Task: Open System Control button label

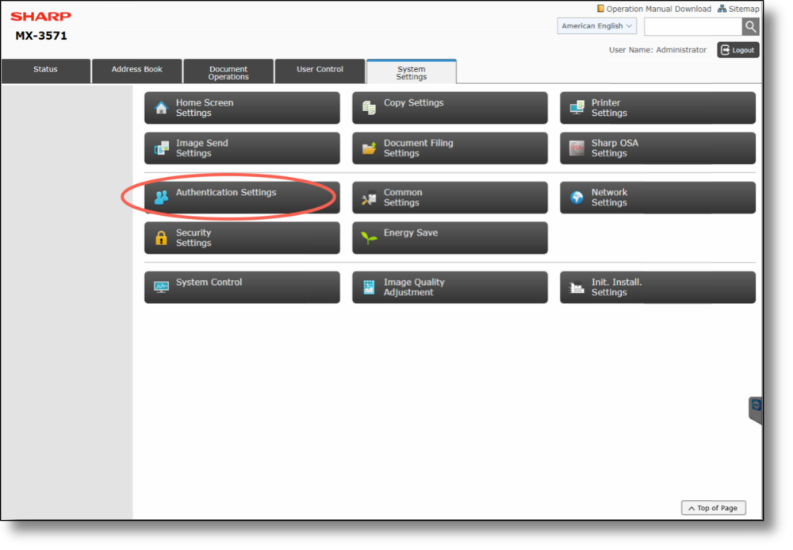Action: pyautogui.click(x=209, y=283)
